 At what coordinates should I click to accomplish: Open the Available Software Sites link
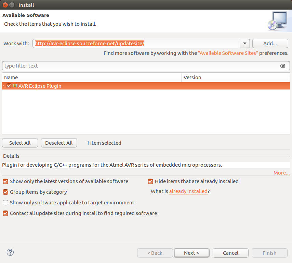coord(228,53)
